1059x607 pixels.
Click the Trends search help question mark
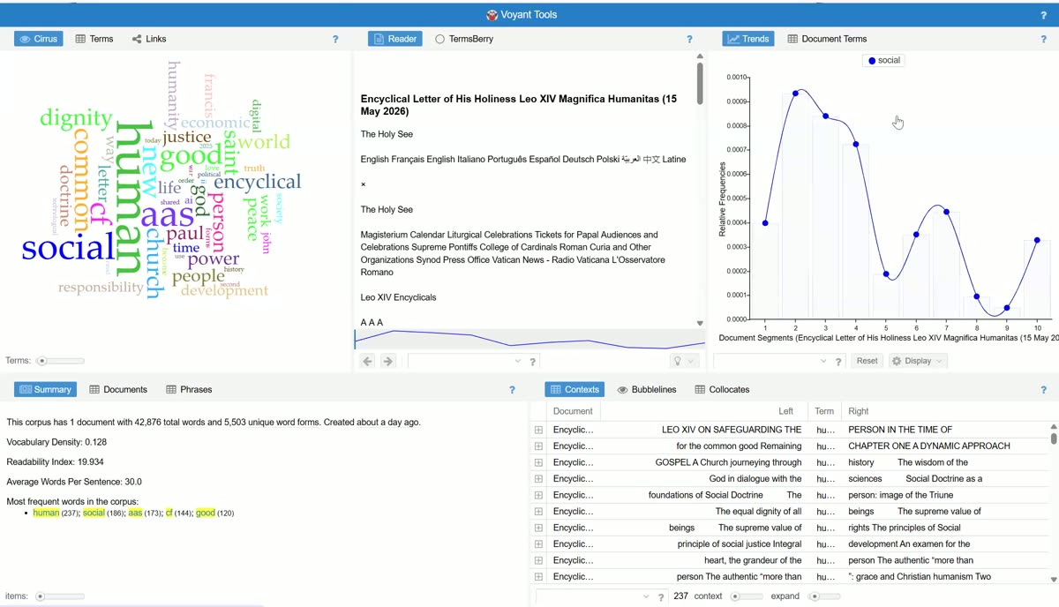(x=838, y=362)
